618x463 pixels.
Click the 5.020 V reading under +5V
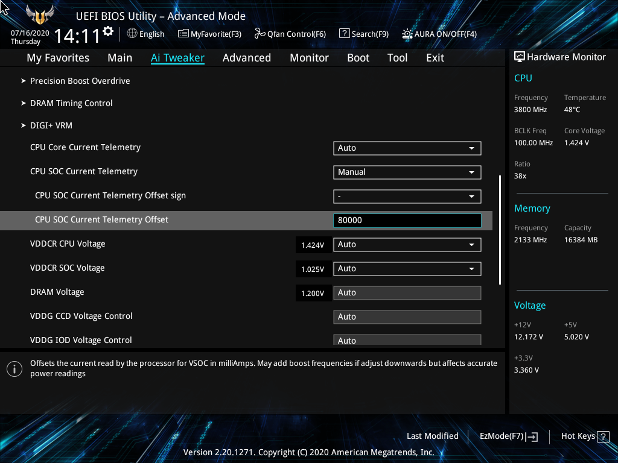[x=576, y=337]
